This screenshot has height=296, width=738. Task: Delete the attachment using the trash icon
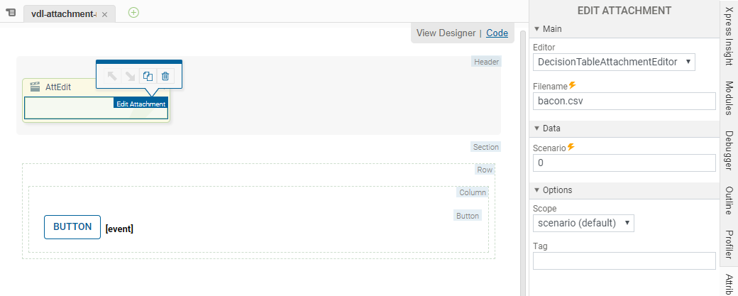165,76
